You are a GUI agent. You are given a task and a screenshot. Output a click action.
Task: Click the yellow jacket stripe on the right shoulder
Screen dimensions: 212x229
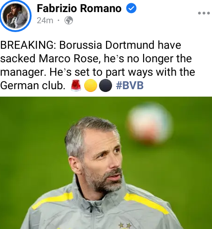coord(146,203)
